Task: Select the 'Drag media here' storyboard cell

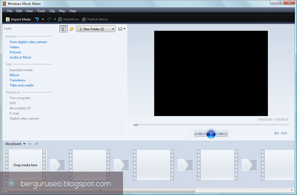Action: point(25,165)
